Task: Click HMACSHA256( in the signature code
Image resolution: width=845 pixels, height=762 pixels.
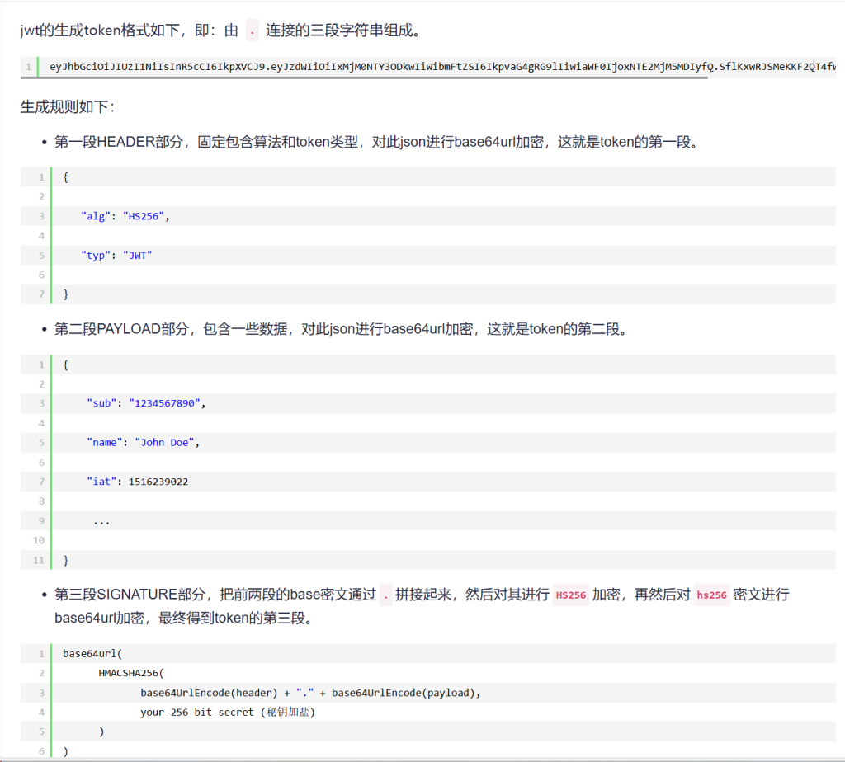Action: point(131,673)
